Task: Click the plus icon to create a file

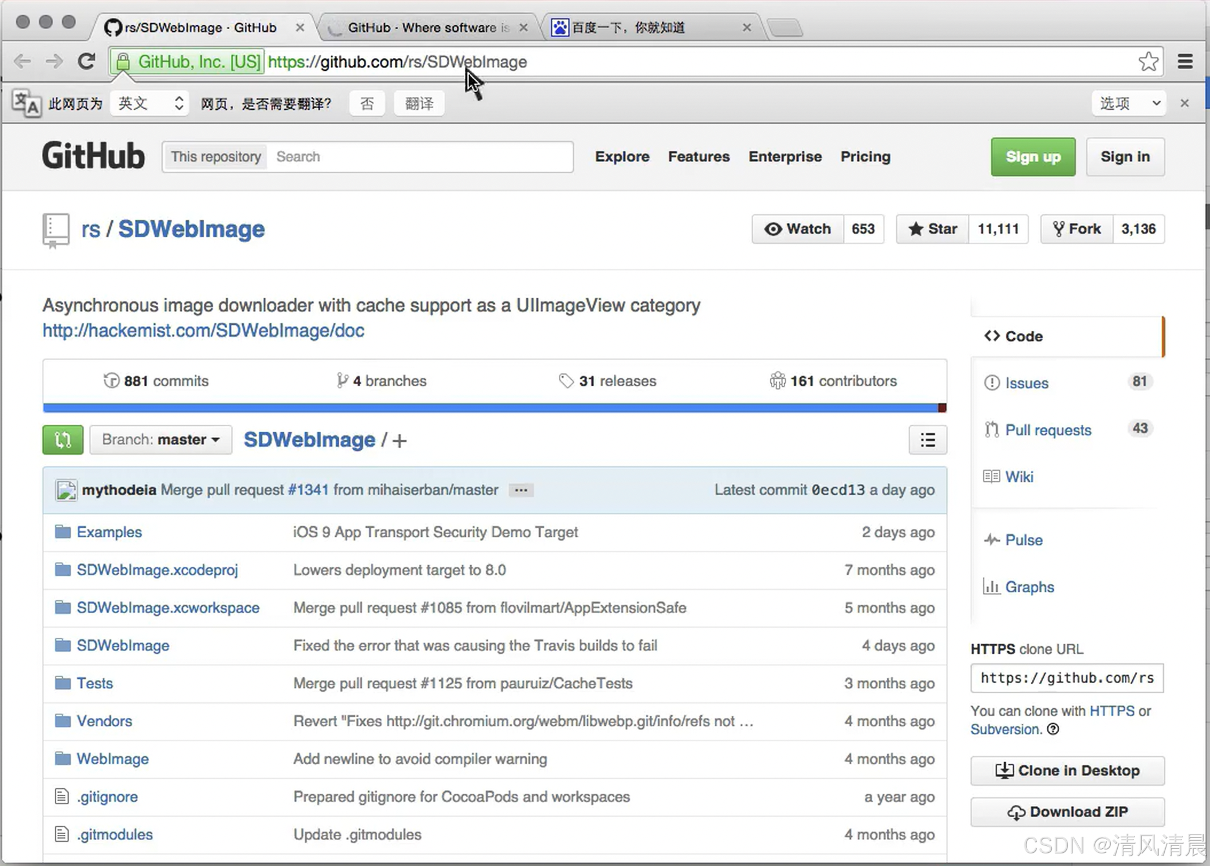Action: point(400,441)
